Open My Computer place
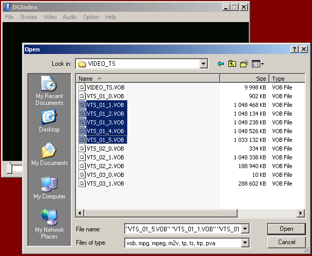 (x=49, y=188)
